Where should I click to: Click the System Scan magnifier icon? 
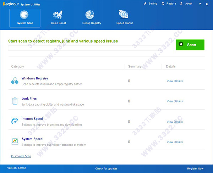click(24, 15)
